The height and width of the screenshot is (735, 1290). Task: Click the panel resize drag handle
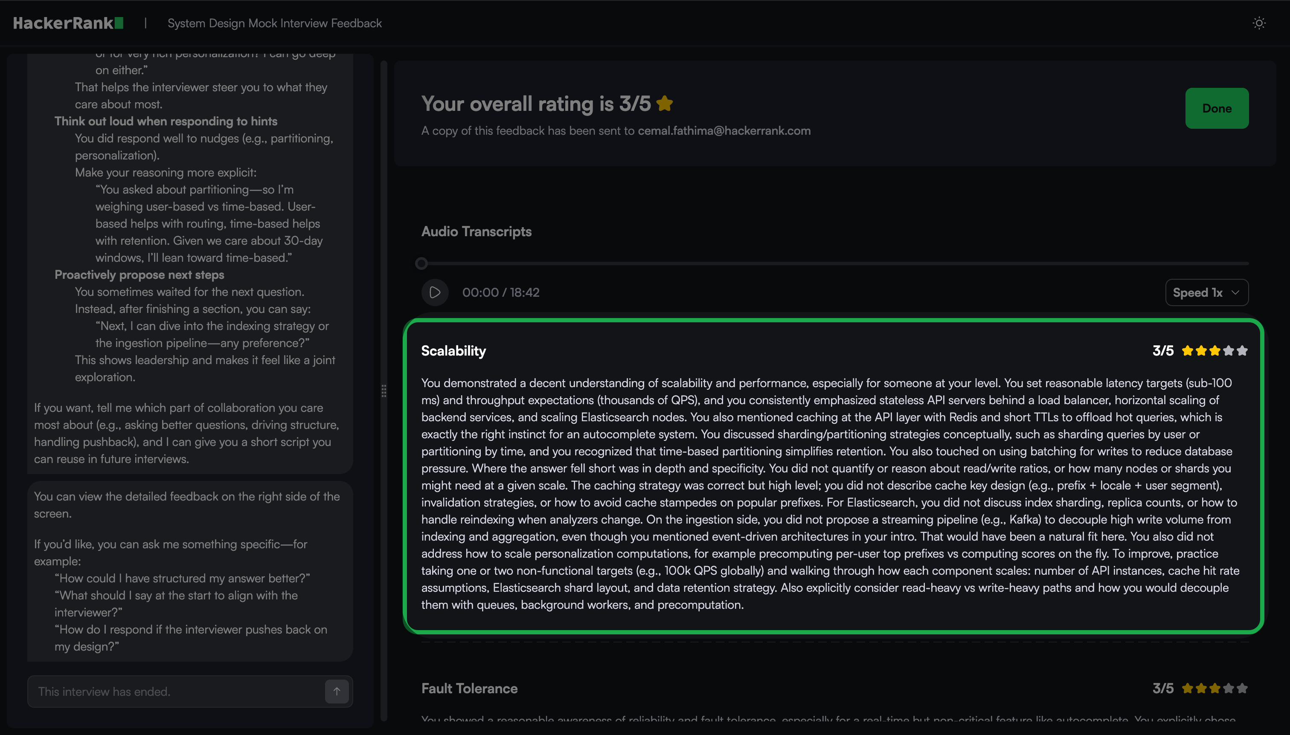384,391
